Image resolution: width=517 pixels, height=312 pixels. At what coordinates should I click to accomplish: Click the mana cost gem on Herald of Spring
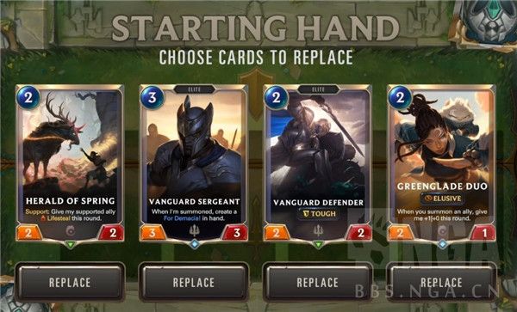point(28,97)
